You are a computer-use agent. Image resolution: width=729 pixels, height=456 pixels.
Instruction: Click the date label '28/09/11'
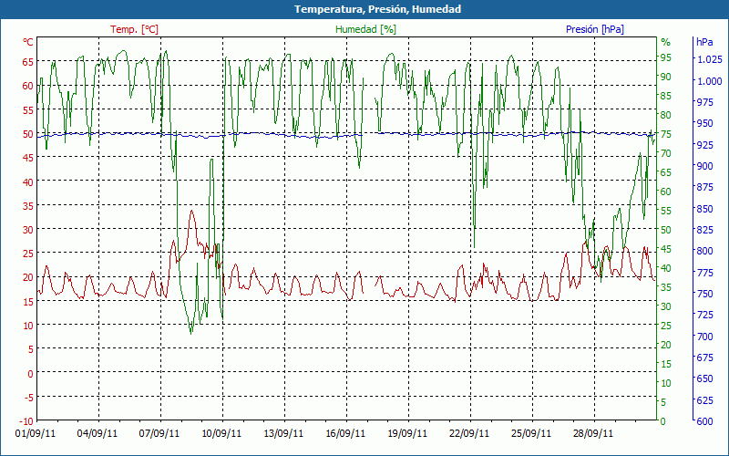[x=593, y=433]
